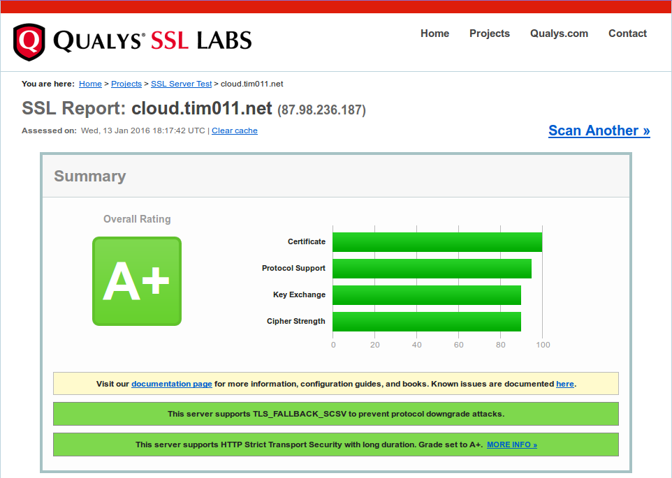Open MORE INFO about Strict Transport Security

click(512, 445)
